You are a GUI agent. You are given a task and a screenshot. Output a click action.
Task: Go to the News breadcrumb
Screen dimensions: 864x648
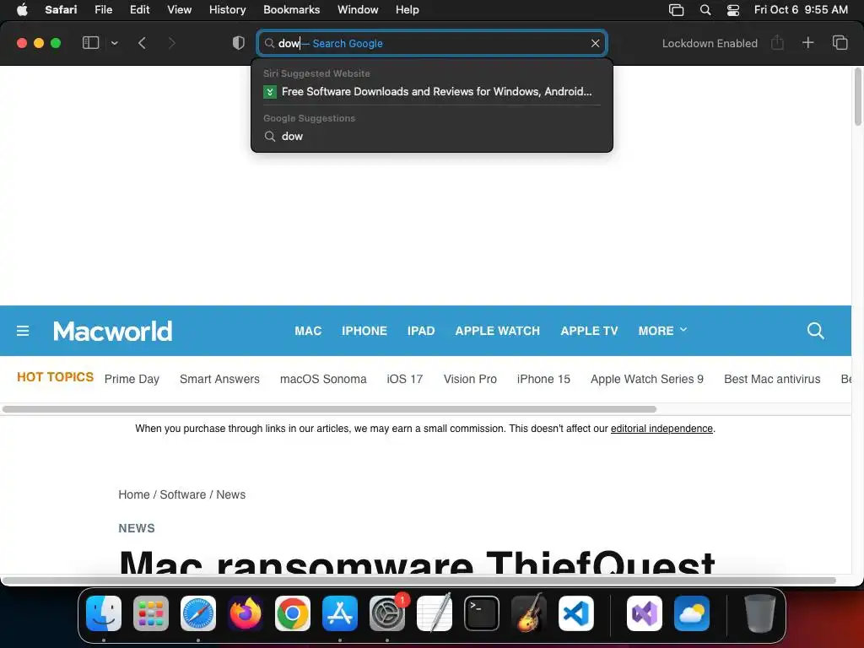point(231,494)
